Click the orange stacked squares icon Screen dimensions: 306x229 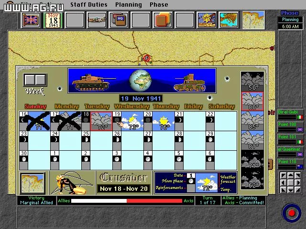click(x=163, y=20)
